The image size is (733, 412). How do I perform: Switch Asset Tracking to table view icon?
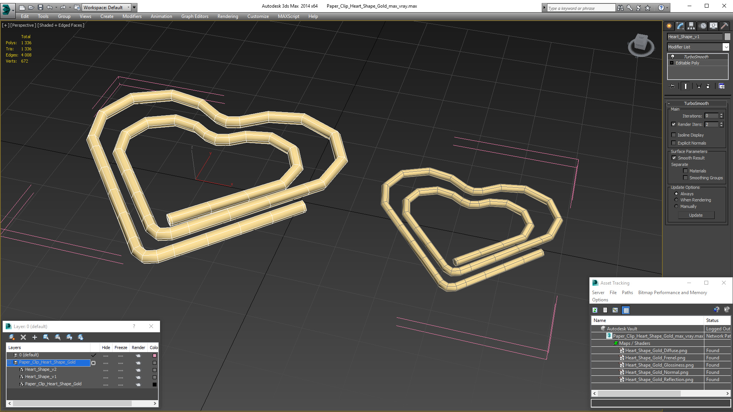[626, 310]
